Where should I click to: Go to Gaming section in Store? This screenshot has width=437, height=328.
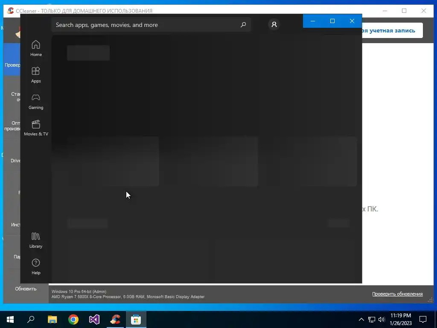tap(36, 102)
